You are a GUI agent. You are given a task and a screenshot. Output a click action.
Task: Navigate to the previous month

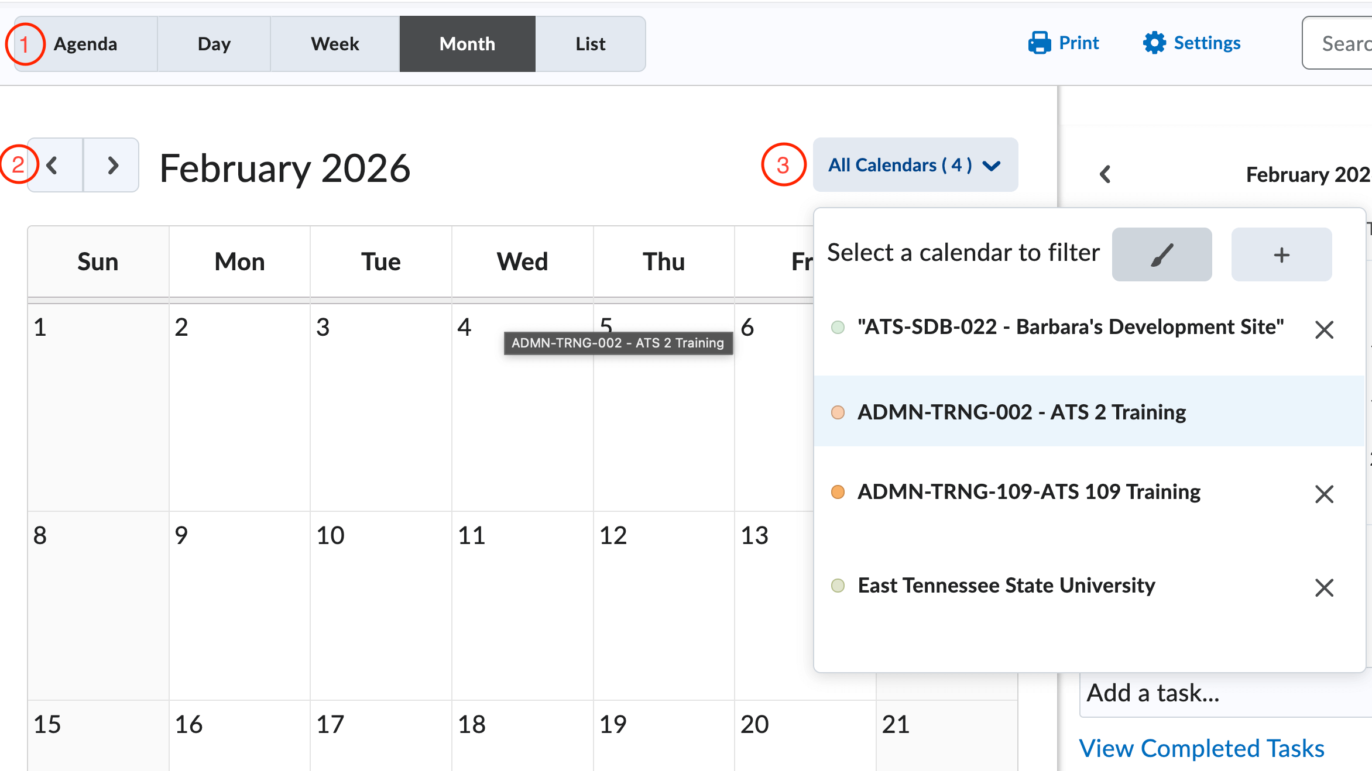pyautogui.click(x=53, y=166)
